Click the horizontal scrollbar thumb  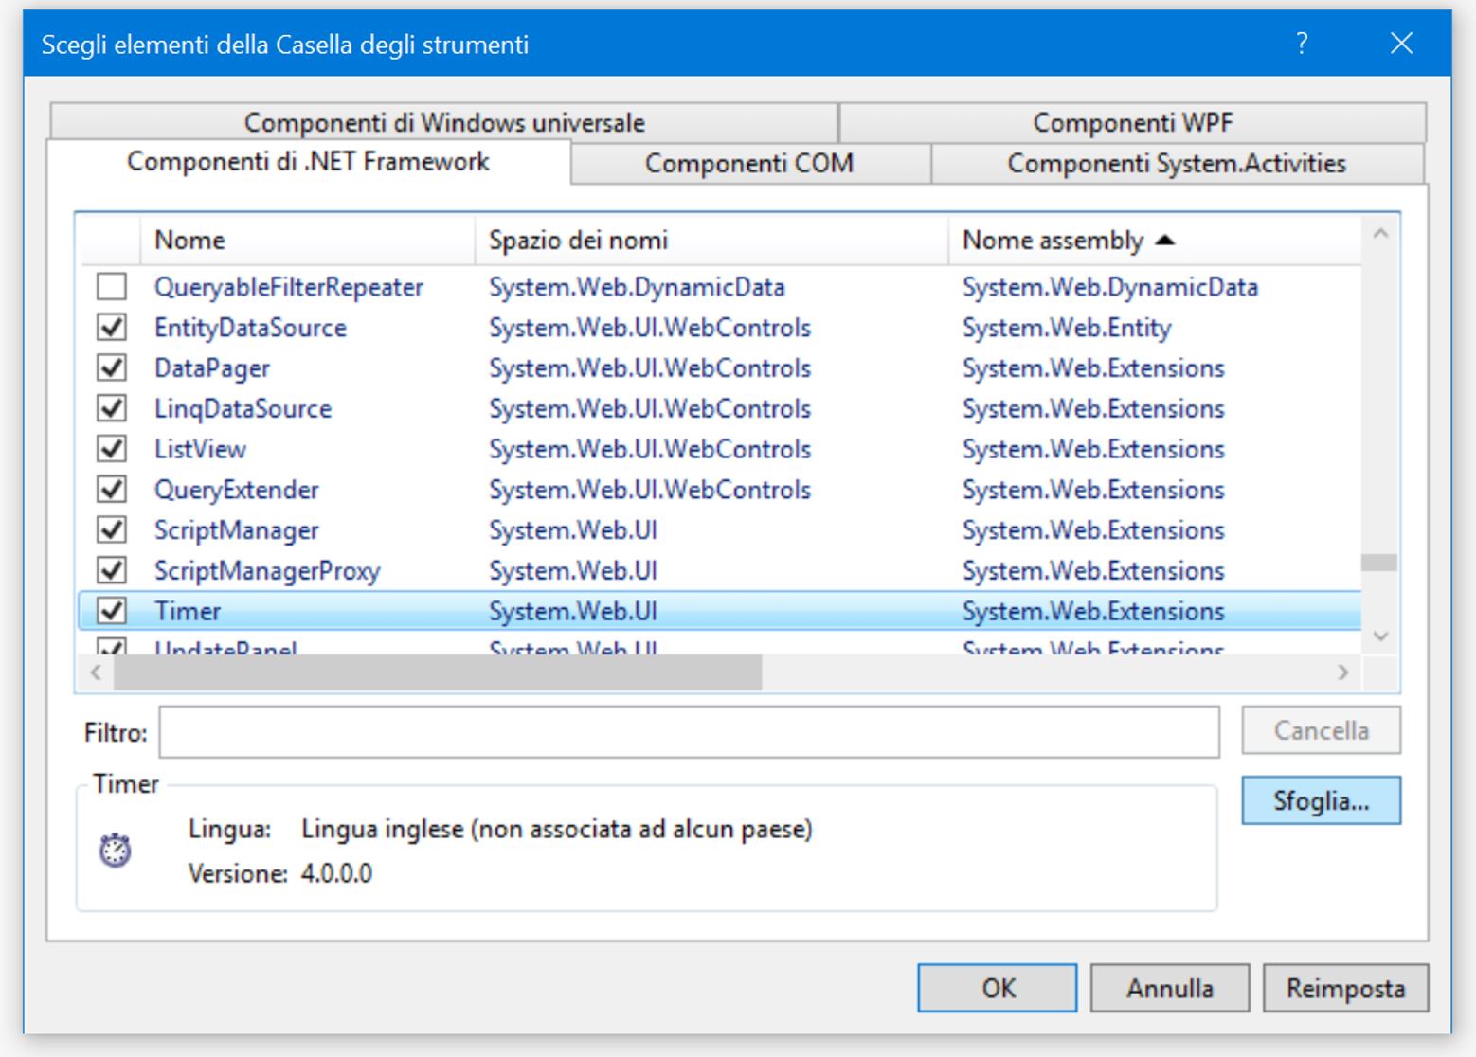point(438,672)
